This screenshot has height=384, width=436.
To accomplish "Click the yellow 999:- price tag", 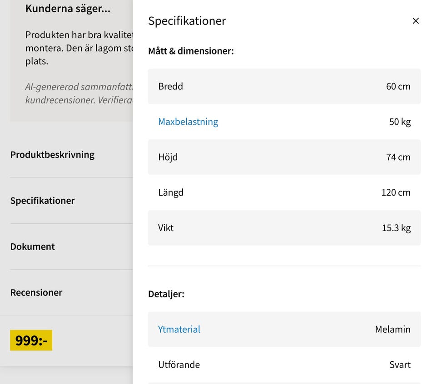I will pyautogui.click(x=31, y=340).
